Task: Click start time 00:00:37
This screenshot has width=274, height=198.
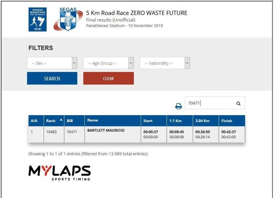Action: [x=151, y=132]
